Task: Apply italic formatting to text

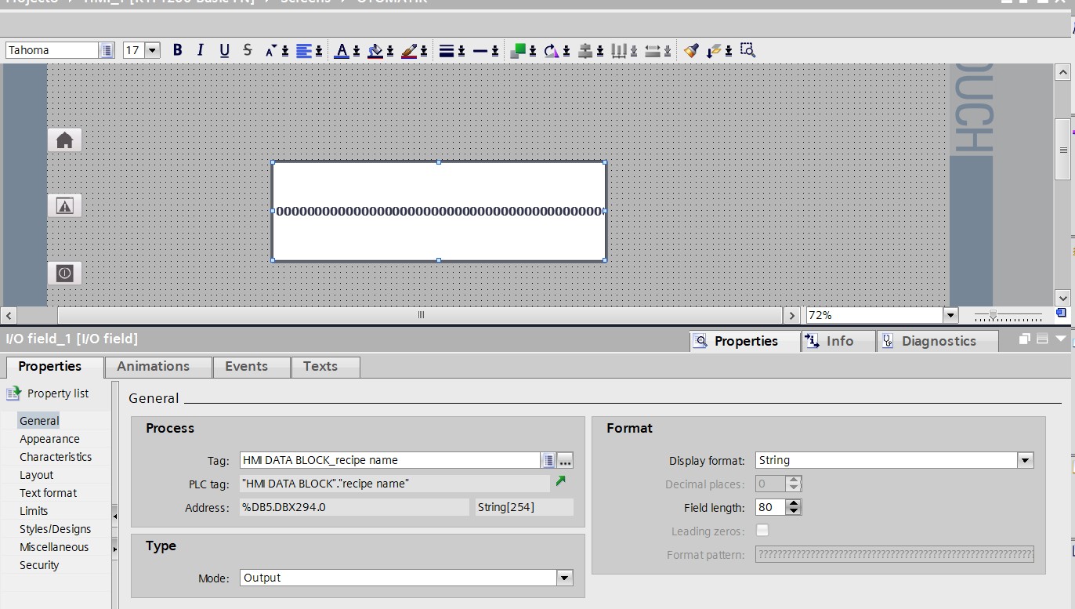Action: tap(201, 50)
